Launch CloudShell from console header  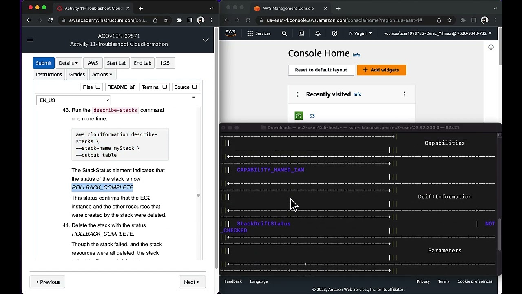click(x=301, y=33)
